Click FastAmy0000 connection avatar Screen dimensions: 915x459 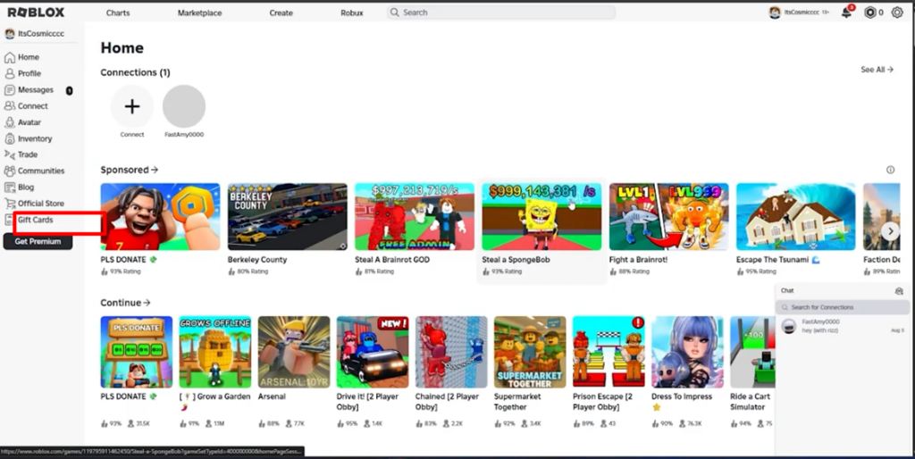coord(184,106)
